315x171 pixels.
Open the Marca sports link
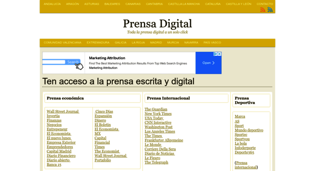[240, 116]
